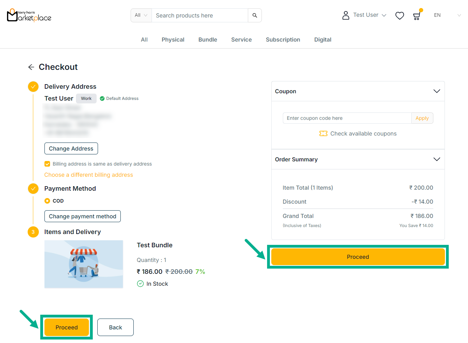Collapse the Coupon section

(x=436, y=91)
